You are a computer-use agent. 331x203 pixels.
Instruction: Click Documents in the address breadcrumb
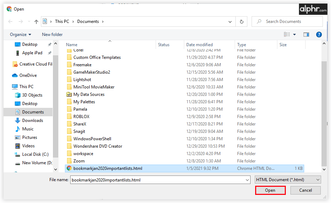(88, 21)
